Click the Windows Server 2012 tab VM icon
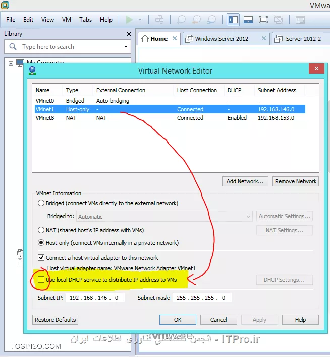The height and width of the screenshot is (357, 330). (x=189, y=39)
